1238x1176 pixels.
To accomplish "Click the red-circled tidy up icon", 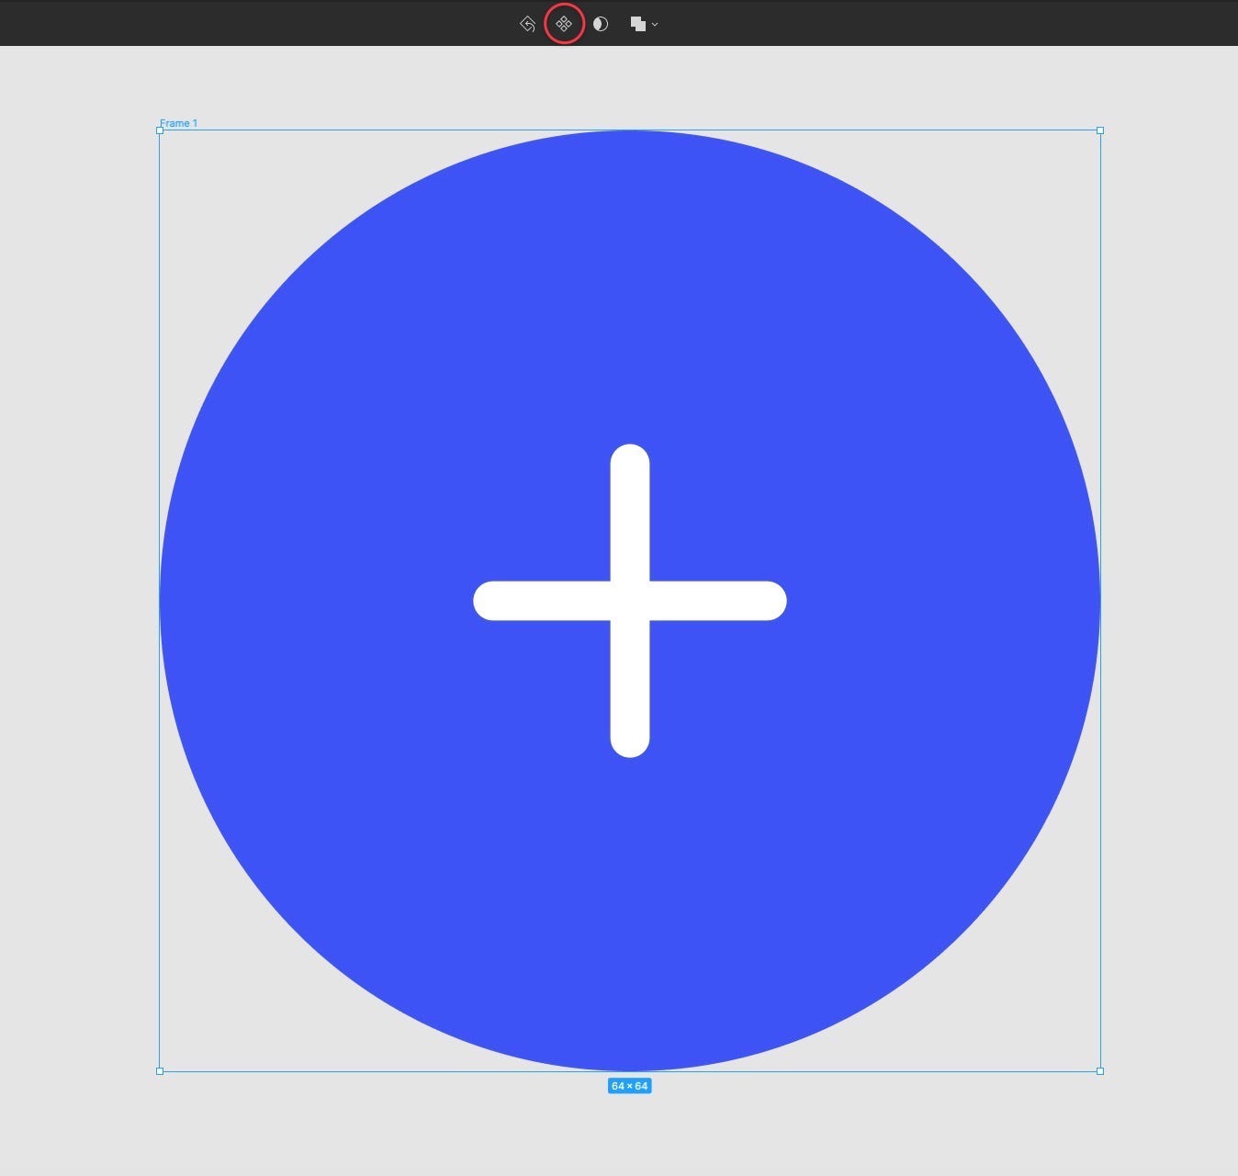I will click(x=564, y=24).
